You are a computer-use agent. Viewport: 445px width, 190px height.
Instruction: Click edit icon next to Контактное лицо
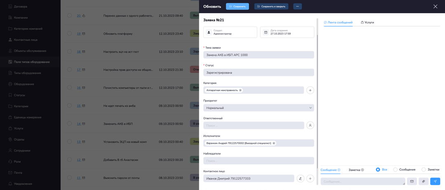click(x=300, y=178)
